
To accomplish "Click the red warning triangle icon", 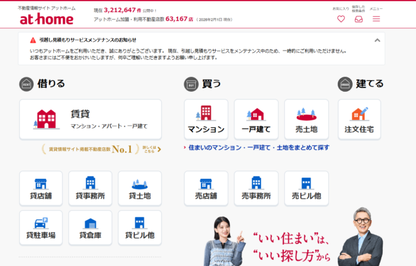I will 33,40.
